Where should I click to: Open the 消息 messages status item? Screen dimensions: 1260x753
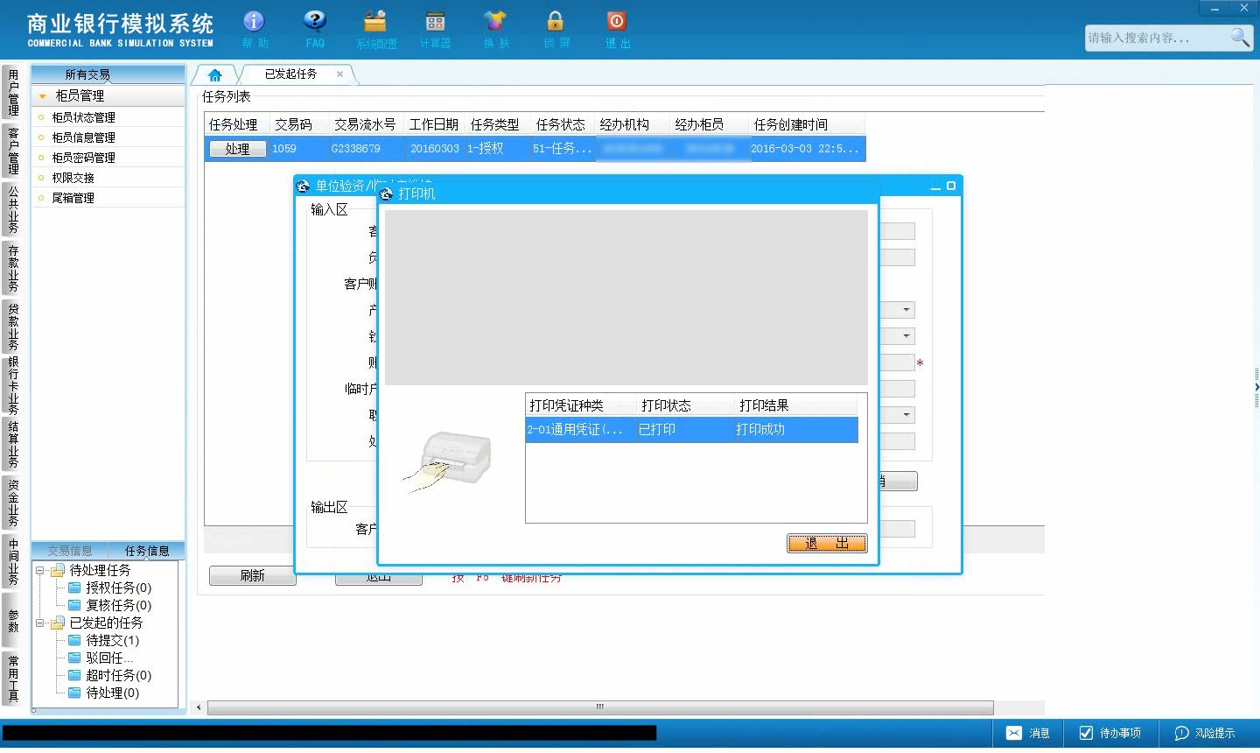[1028, 733]
